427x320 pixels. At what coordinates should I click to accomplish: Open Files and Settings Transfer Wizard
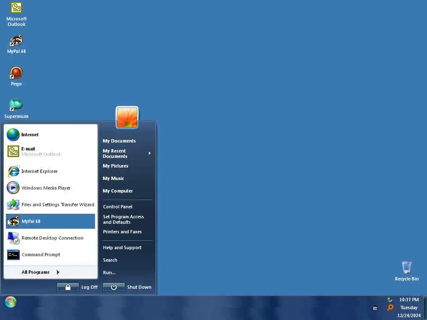pos(50,205)
